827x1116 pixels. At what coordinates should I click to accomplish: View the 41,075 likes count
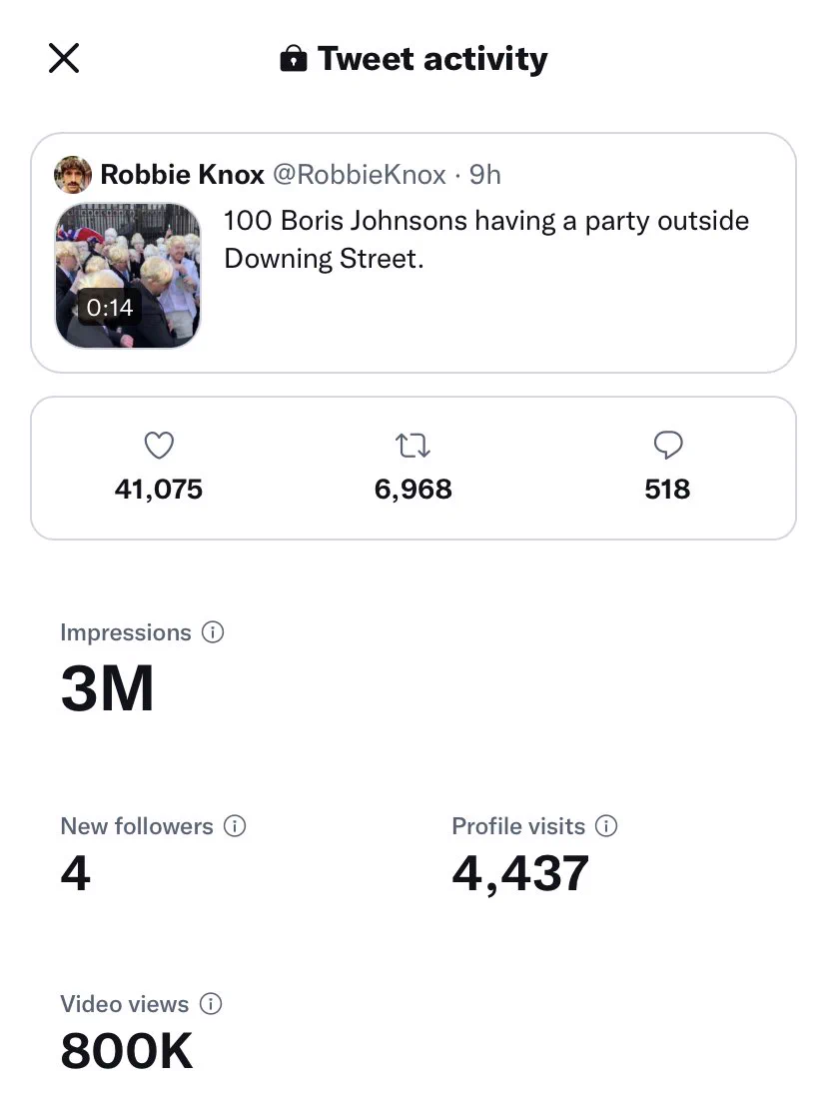tap(159, 489)
